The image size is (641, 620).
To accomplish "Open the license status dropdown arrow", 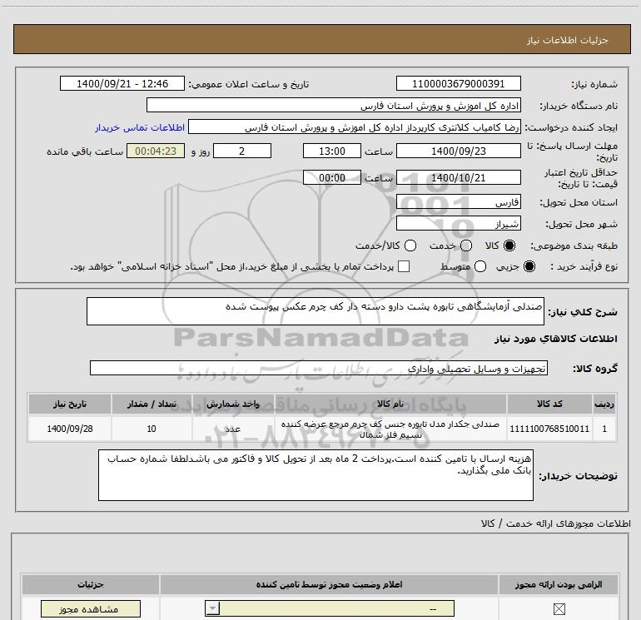I will [212, 608].
